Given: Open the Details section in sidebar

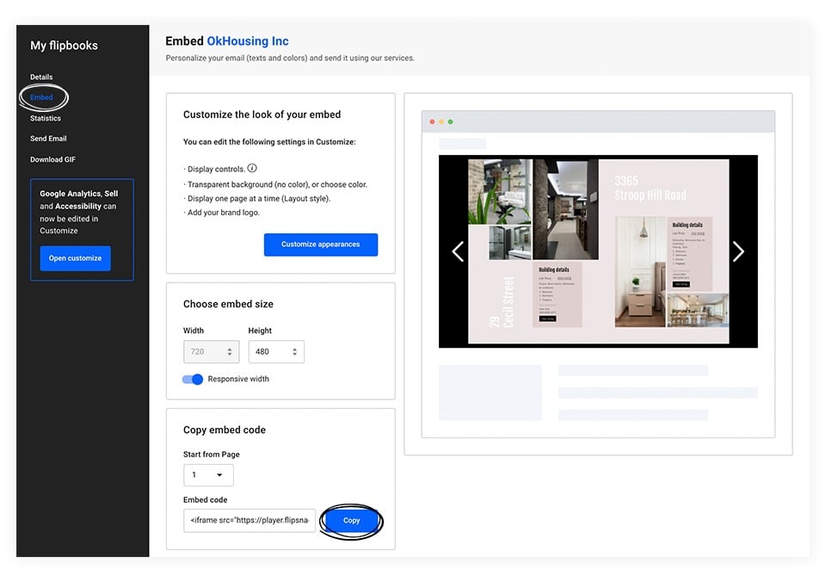Looking at the screenshot, I should tap(41, 77).
